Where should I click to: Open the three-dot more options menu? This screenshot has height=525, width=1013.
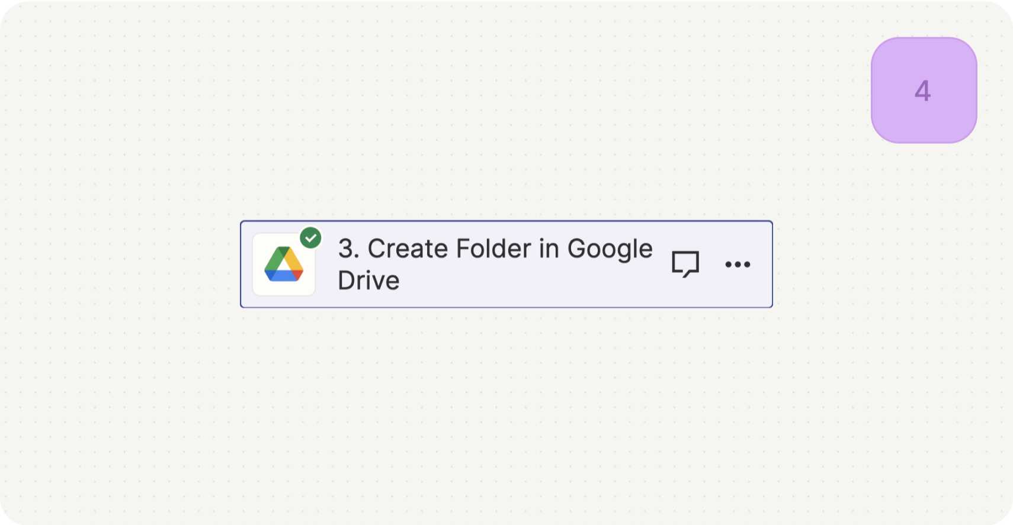[738, 264]
